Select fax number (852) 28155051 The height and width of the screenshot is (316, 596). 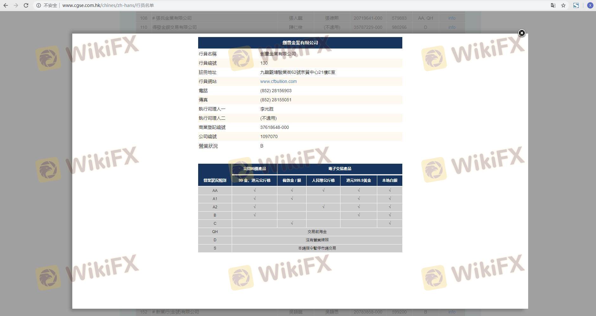coord(276,100)
